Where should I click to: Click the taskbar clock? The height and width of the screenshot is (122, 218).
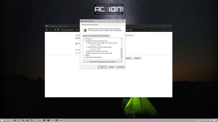pyautogui.click(x=210, y=120)
